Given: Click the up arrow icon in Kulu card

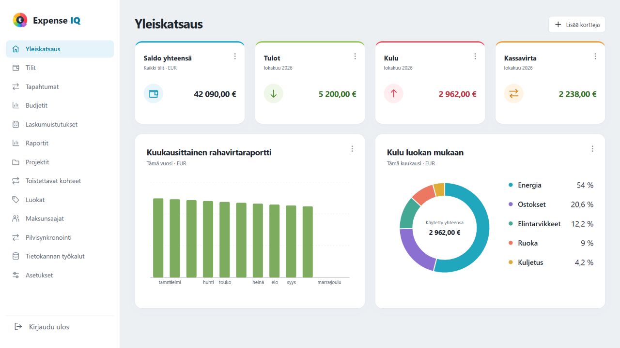Looking at the screenshot, I should pos(394,94).
